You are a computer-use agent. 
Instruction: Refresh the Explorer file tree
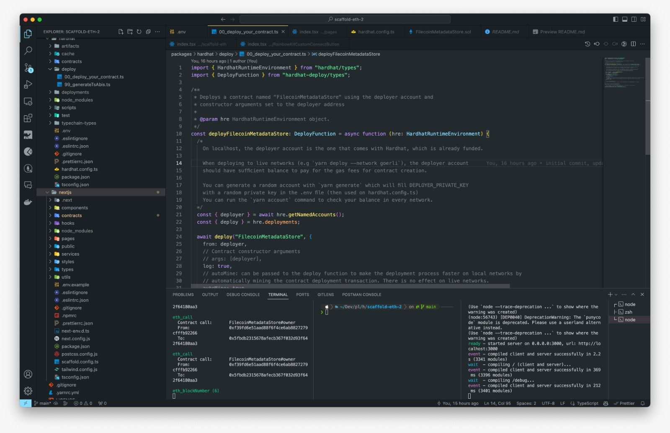point(139,32)
